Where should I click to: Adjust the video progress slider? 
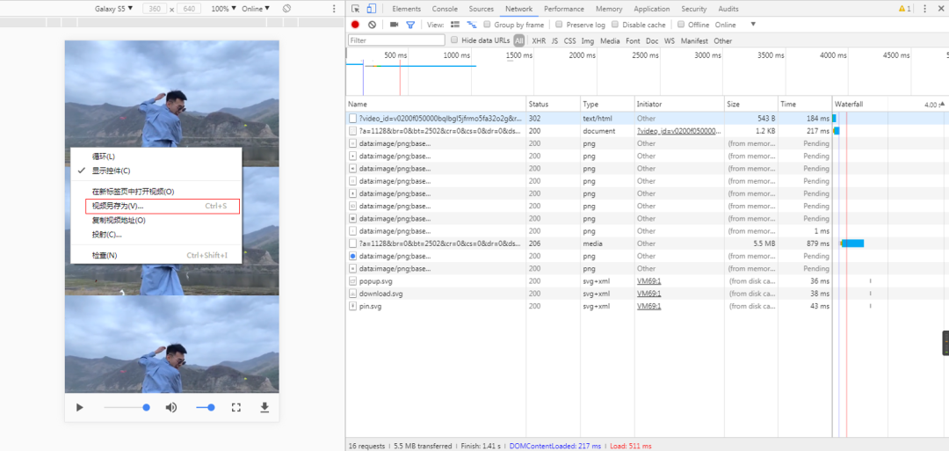coord(126,407)
